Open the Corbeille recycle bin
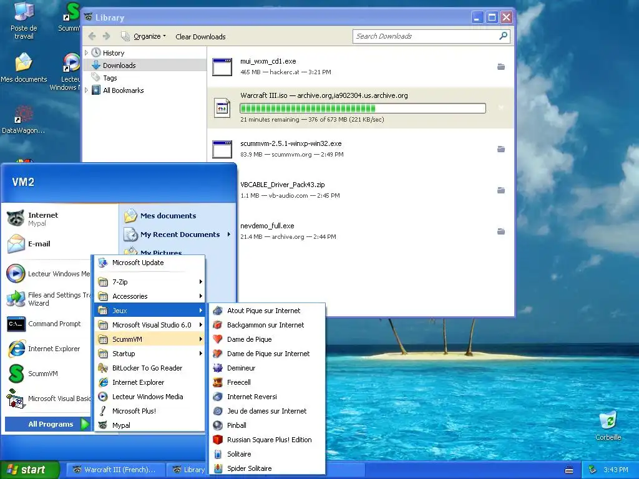The width and height of the screenshot is (639, 479). (608, 425)
